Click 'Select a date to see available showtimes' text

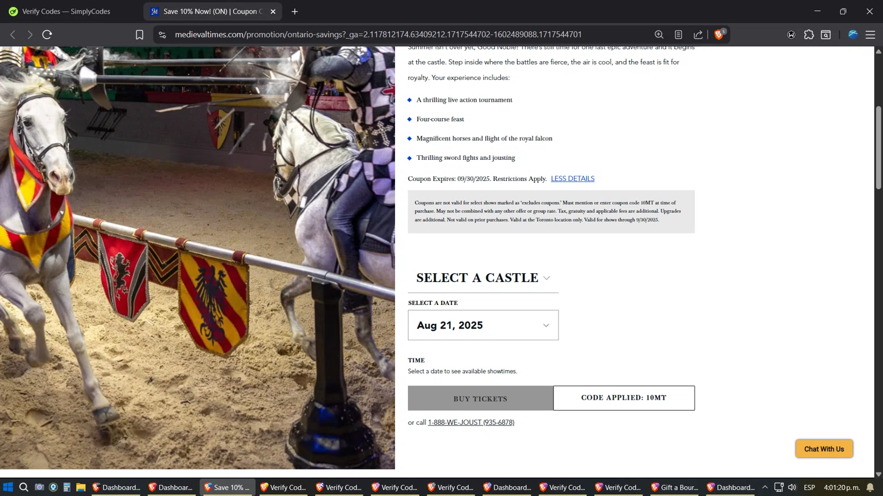[462, 371]
